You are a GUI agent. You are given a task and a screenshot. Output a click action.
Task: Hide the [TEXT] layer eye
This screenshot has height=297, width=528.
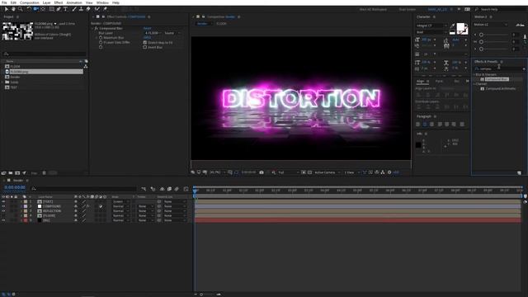click(x=3, y=201)
